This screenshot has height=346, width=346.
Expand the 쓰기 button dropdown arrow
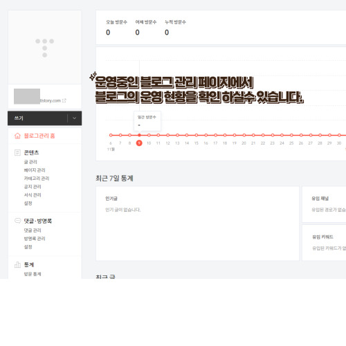pyautogui.click(x=74, y=118)
